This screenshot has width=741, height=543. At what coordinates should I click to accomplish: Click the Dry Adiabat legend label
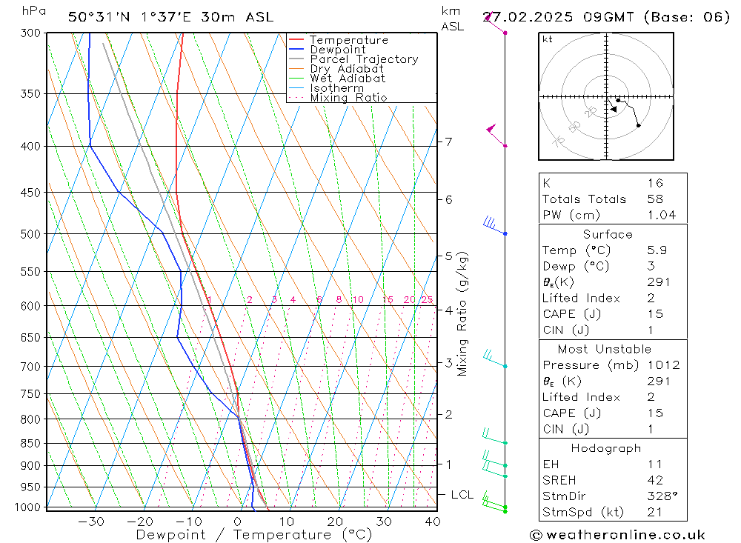346,69
